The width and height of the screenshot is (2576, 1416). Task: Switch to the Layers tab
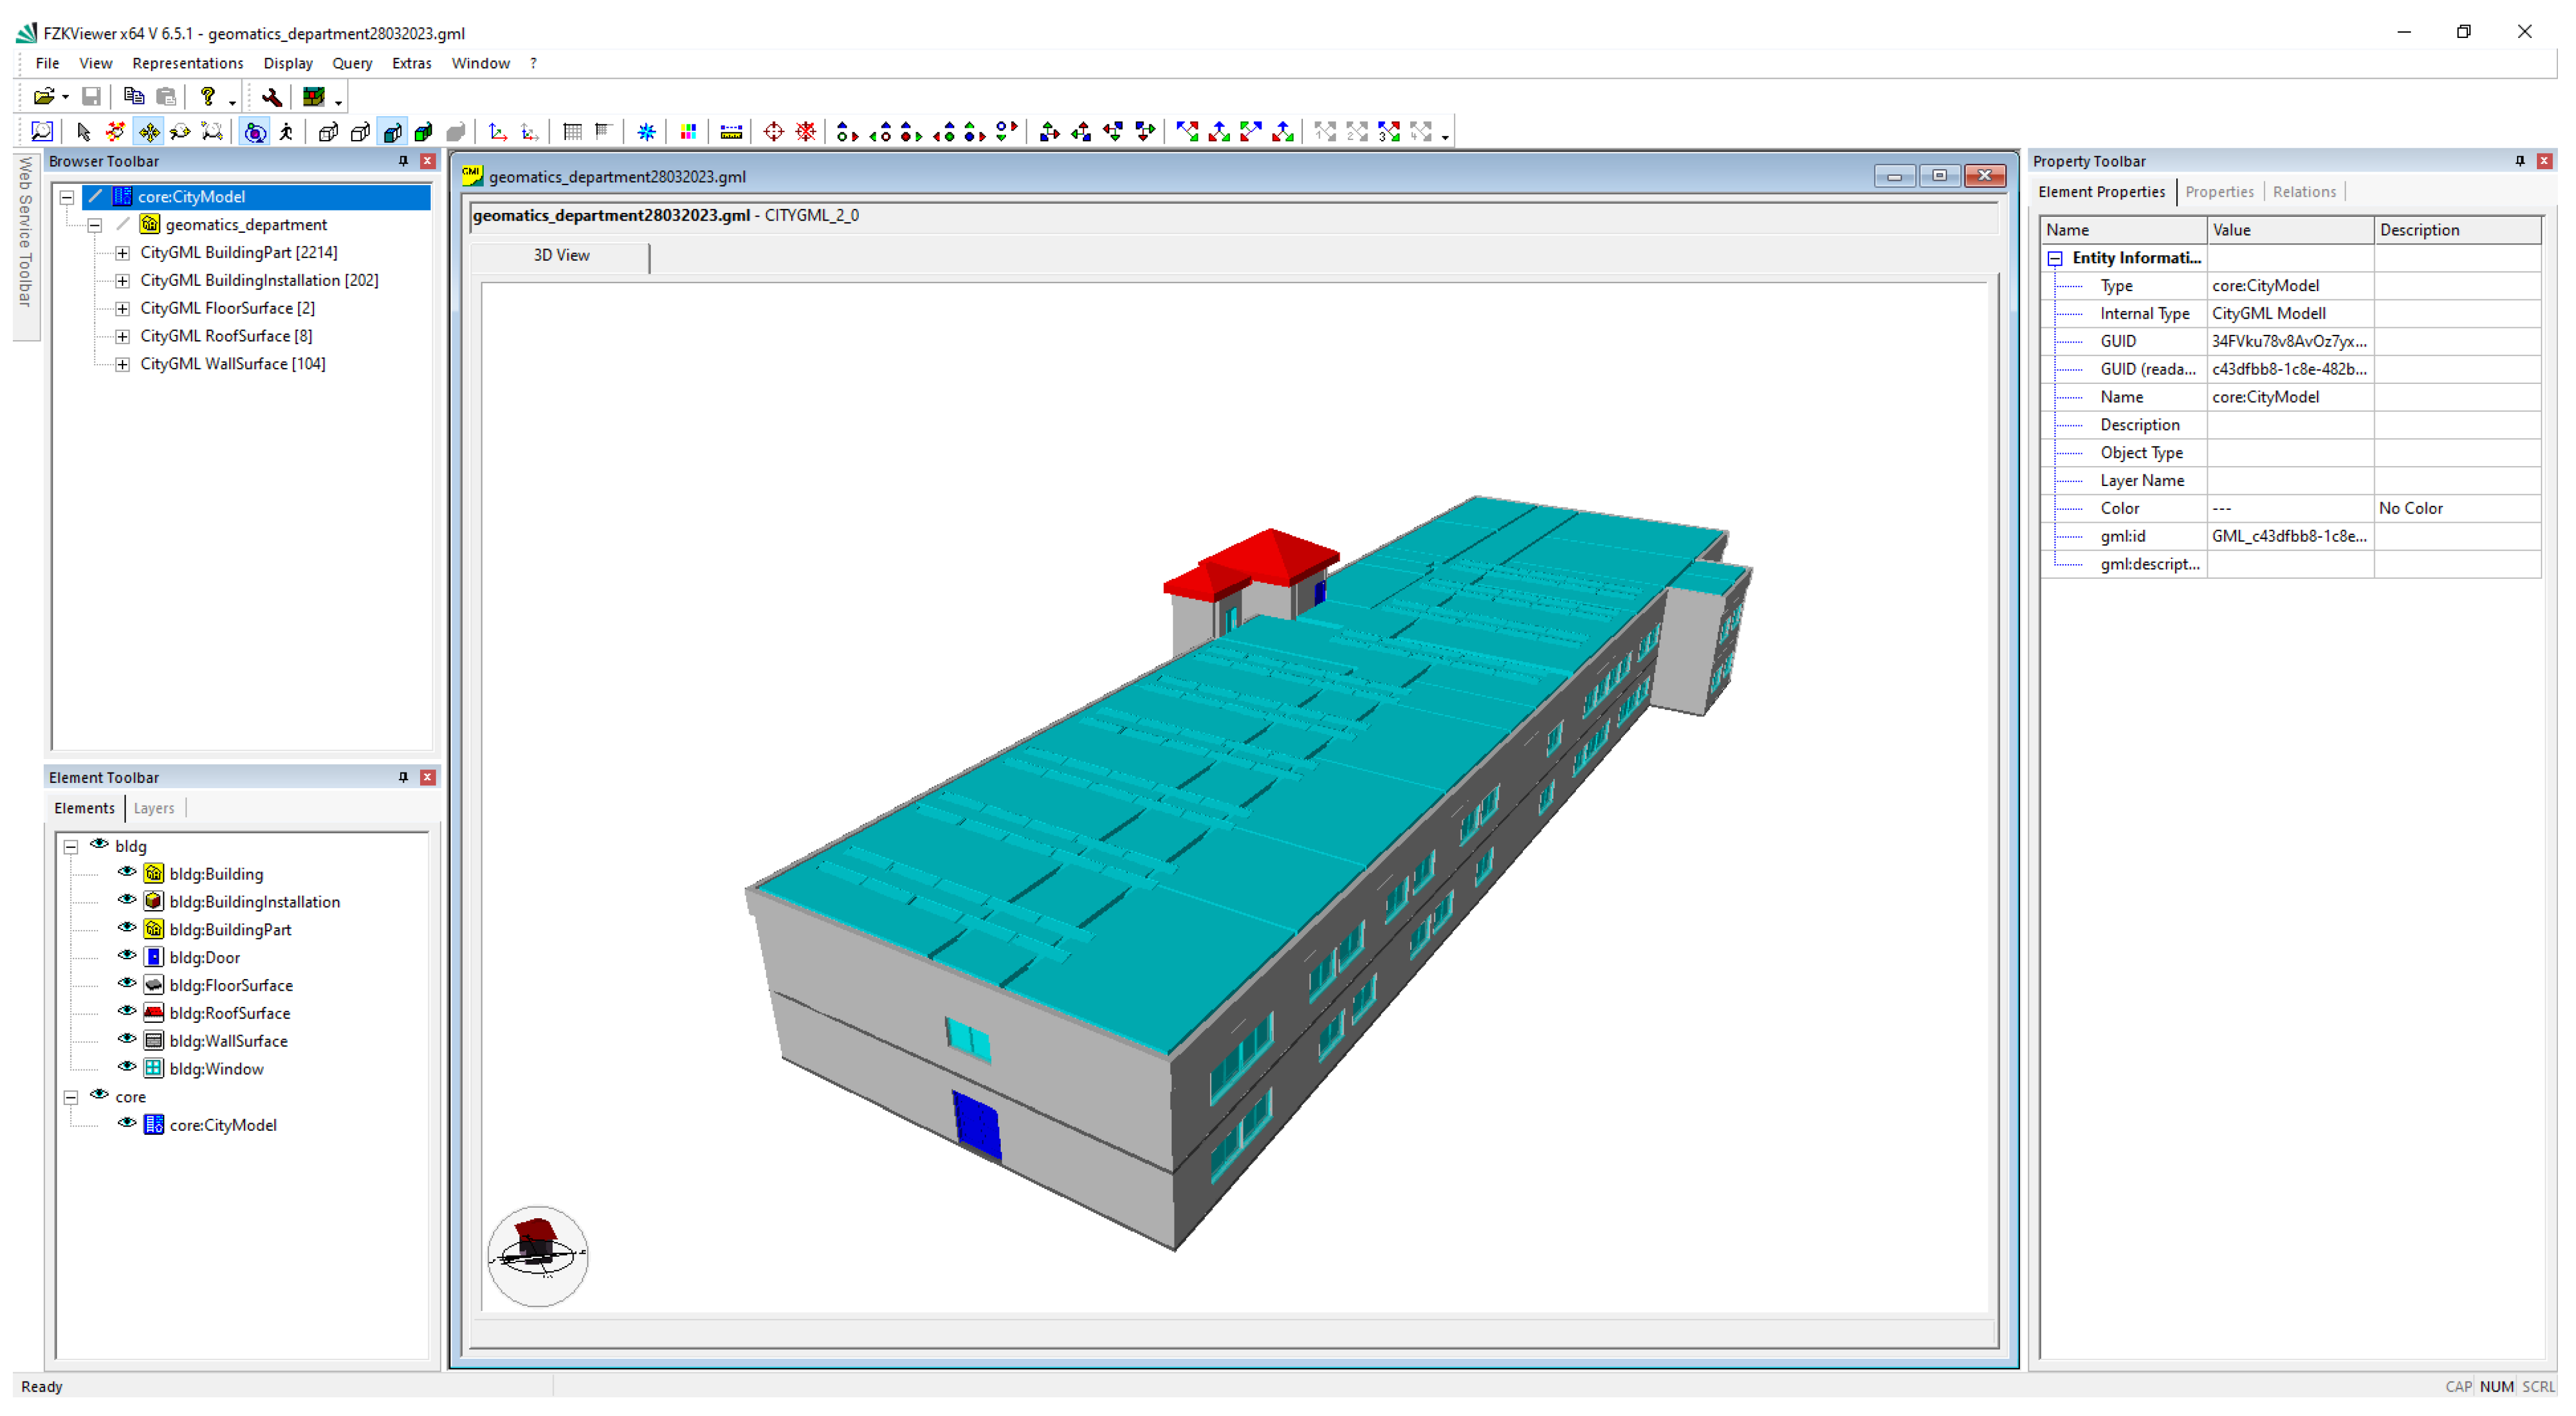(153, 808)
